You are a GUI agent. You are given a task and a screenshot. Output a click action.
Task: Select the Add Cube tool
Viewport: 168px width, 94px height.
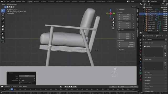[x=3, y=41]
